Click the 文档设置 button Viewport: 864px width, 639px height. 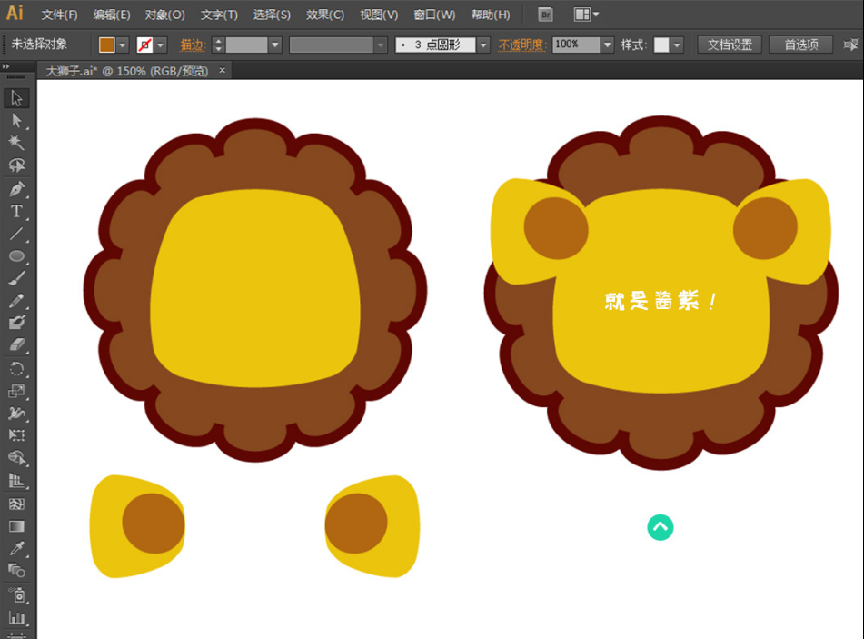point(730,45)
